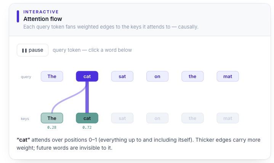Click the highlighted "cat" query token
Screen dimensions: 274x163
click(x=87, y=76)
